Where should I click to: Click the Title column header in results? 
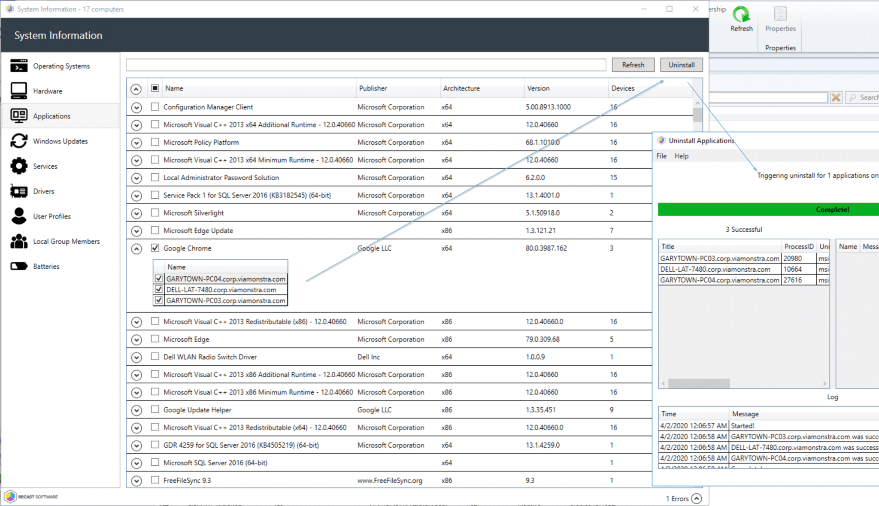719,246
